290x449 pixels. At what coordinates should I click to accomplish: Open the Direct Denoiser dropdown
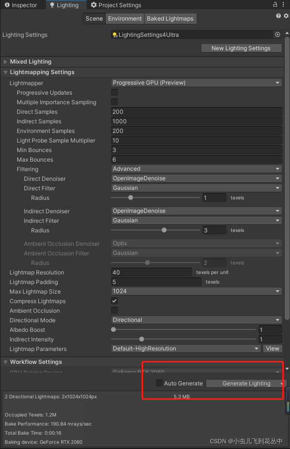(x=197, y=178)
